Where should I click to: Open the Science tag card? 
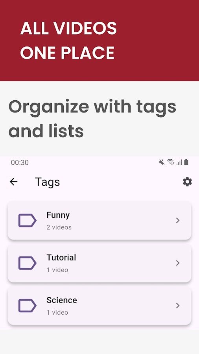[x=99, y=306]
